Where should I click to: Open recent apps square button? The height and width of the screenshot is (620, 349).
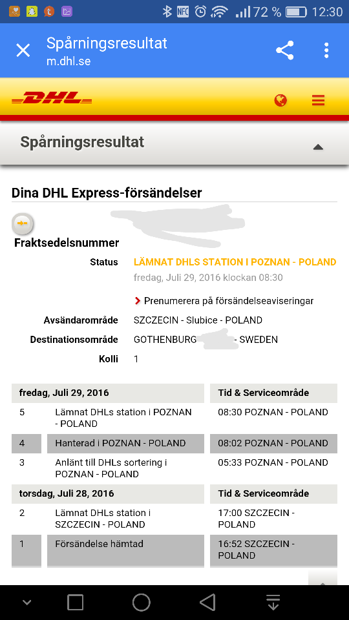click(x=75, y=602)
